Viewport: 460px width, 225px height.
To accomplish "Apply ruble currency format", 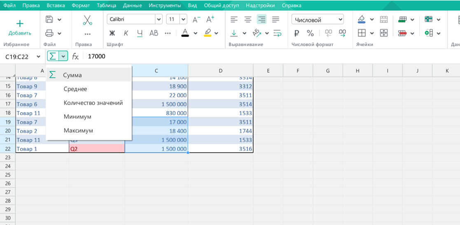I will 296,33.
